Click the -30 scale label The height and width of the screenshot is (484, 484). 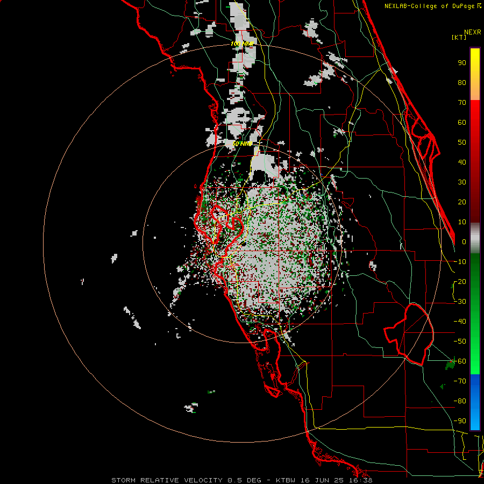pos(460,302)
